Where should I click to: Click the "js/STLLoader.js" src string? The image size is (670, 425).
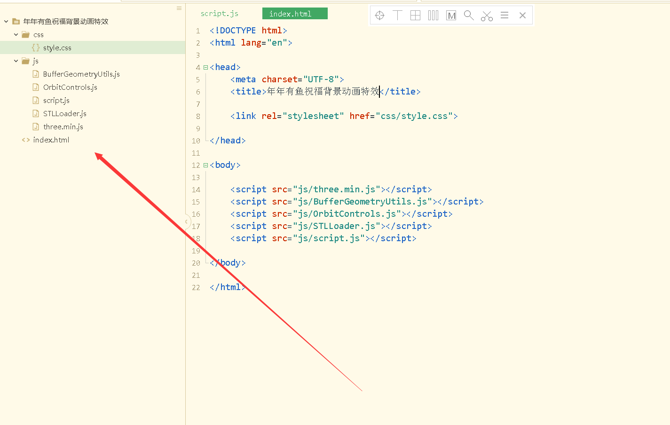337,226
